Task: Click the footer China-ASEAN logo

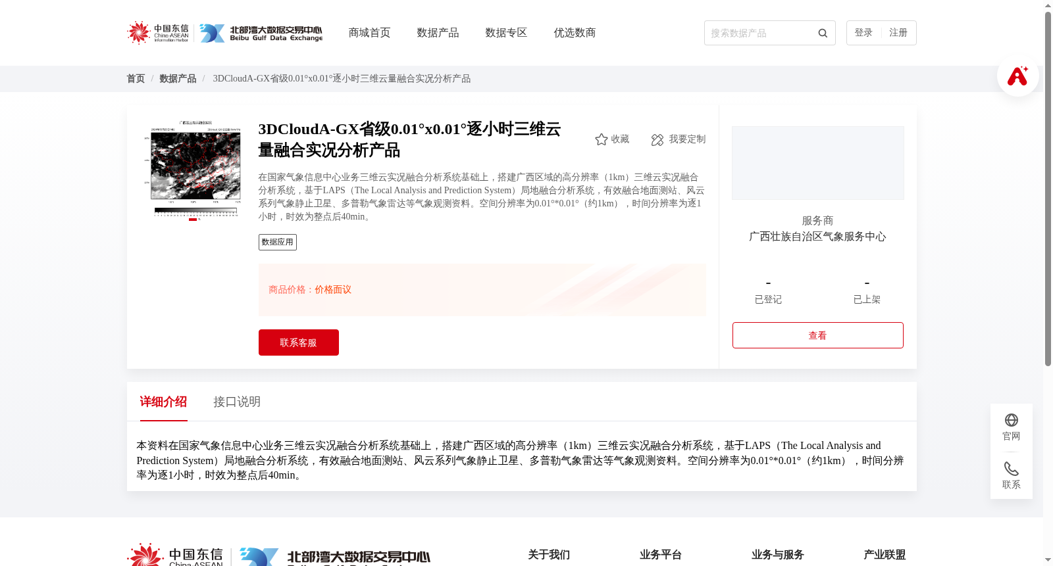Action: (175, 555)
